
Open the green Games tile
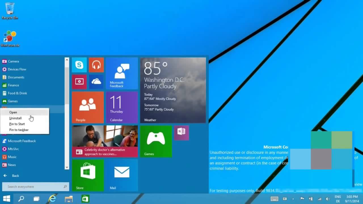(x=156, y=141)
